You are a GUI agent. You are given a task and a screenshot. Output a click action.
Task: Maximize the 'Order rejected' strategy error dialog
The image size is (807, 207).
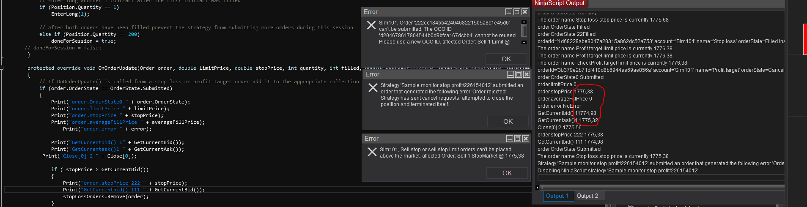tap(519, 74)
